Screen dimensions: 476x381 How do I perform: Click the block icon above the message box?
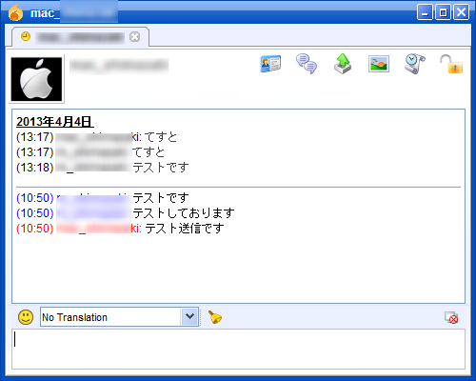point(451,317)
